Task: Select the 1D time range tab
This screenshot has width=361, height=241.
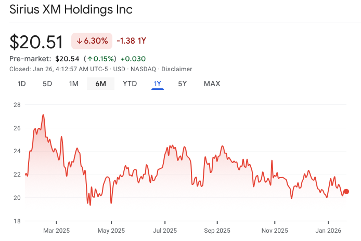Action: tap(22, 84)
